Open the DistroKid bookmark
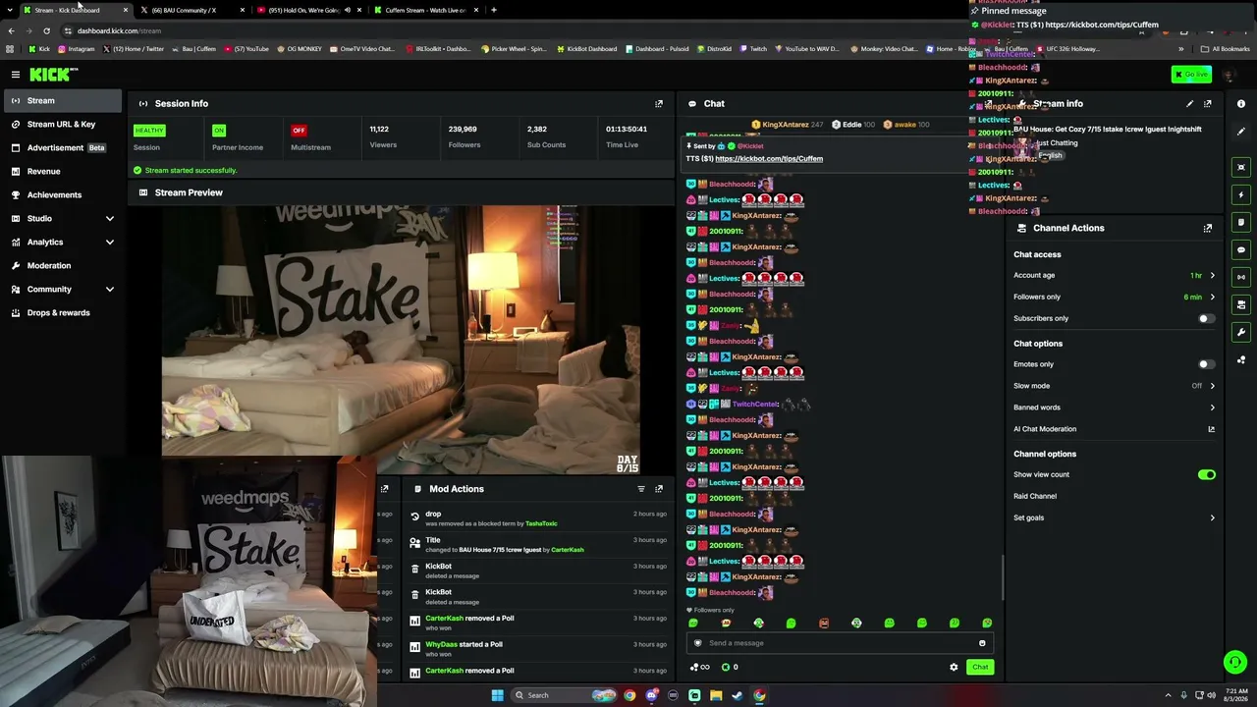Viewport: 1257px width, 707px height. 706,48
